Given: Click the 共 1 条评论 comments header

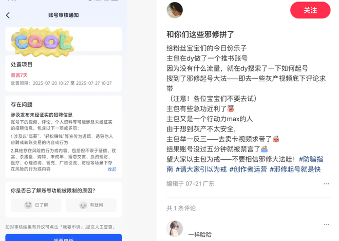Looking at the screenshot, I should tap(181, 208).
